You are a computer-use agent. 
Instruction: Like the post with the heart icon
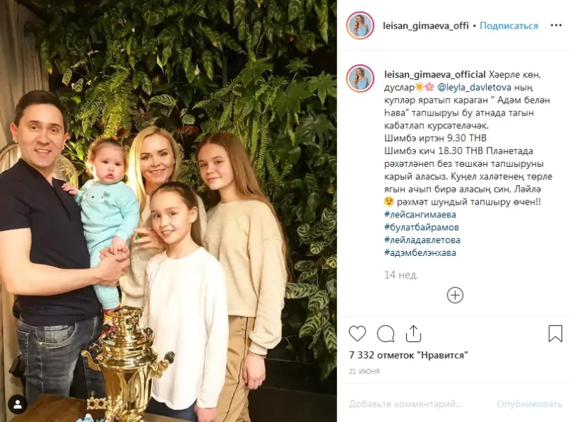(x=357, y=334)
